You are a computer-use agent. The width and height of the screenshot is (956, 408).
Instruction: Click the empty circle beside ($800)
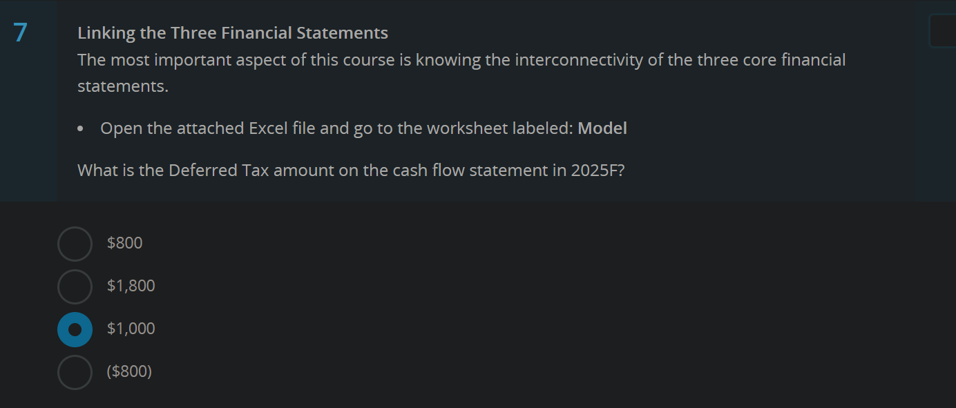[x=75, y=371]
